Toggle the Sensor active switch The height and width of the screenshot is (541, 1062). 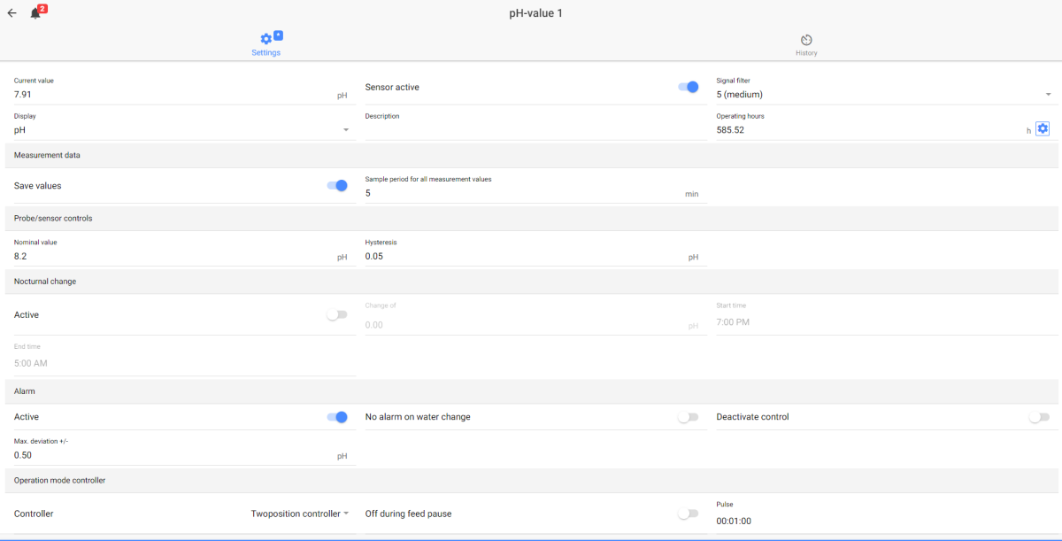688,87
